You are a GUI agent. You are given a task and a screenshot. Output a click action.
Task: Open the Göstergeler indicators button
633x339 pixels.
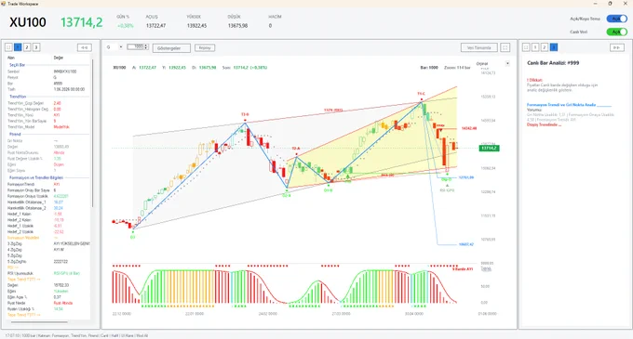coord(171,48)
